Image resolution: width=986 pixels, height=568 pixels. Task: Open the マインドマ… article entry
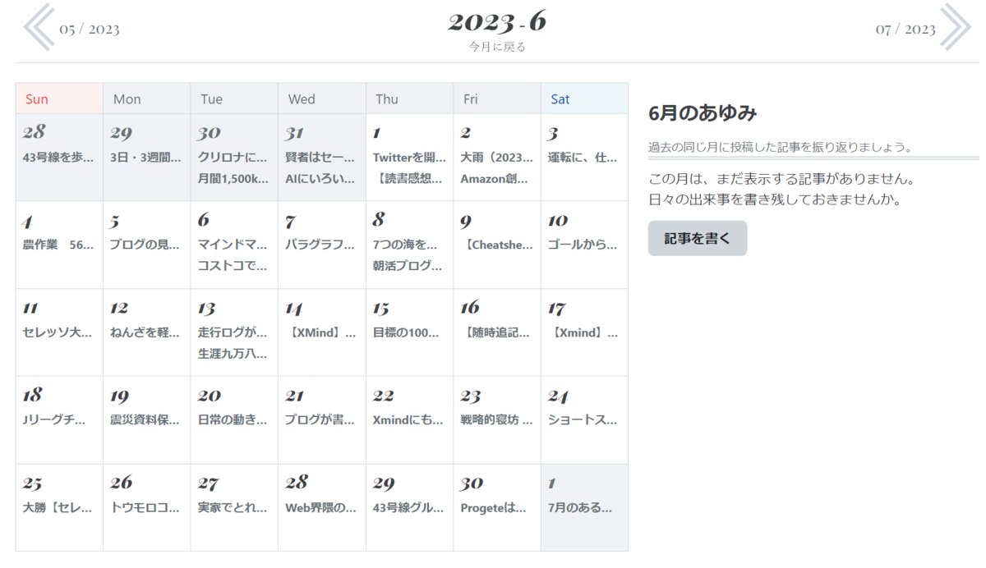[233, 245]
